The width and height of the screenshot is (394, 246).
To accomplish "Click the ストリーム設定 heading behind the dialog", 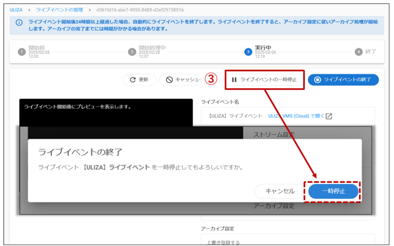I will click(x=273, y=135).
